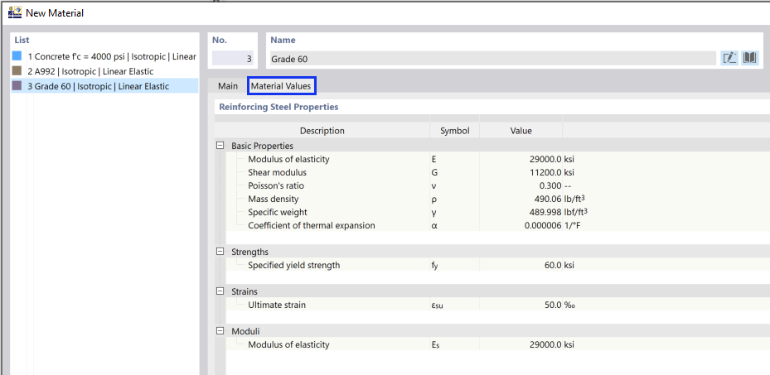The width and height of the screenshot is (770, 375).
Task: Open the material library book icon
Action: click(x=749, y=58)
